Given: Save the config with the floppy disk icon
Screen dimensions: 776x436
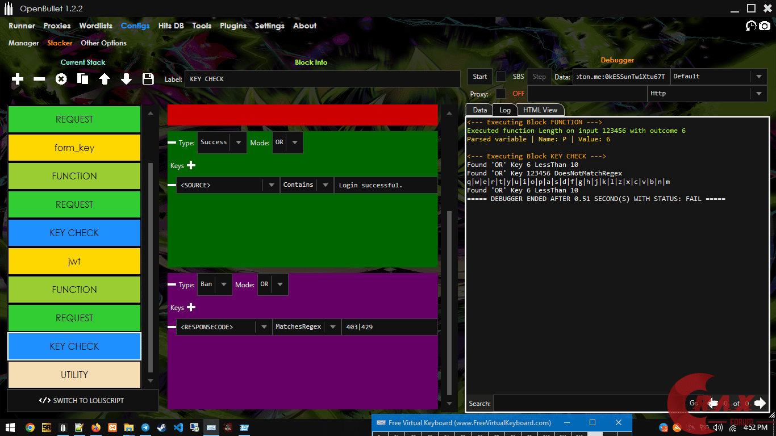Looking at the screenshot, I should tap(148, 79).
